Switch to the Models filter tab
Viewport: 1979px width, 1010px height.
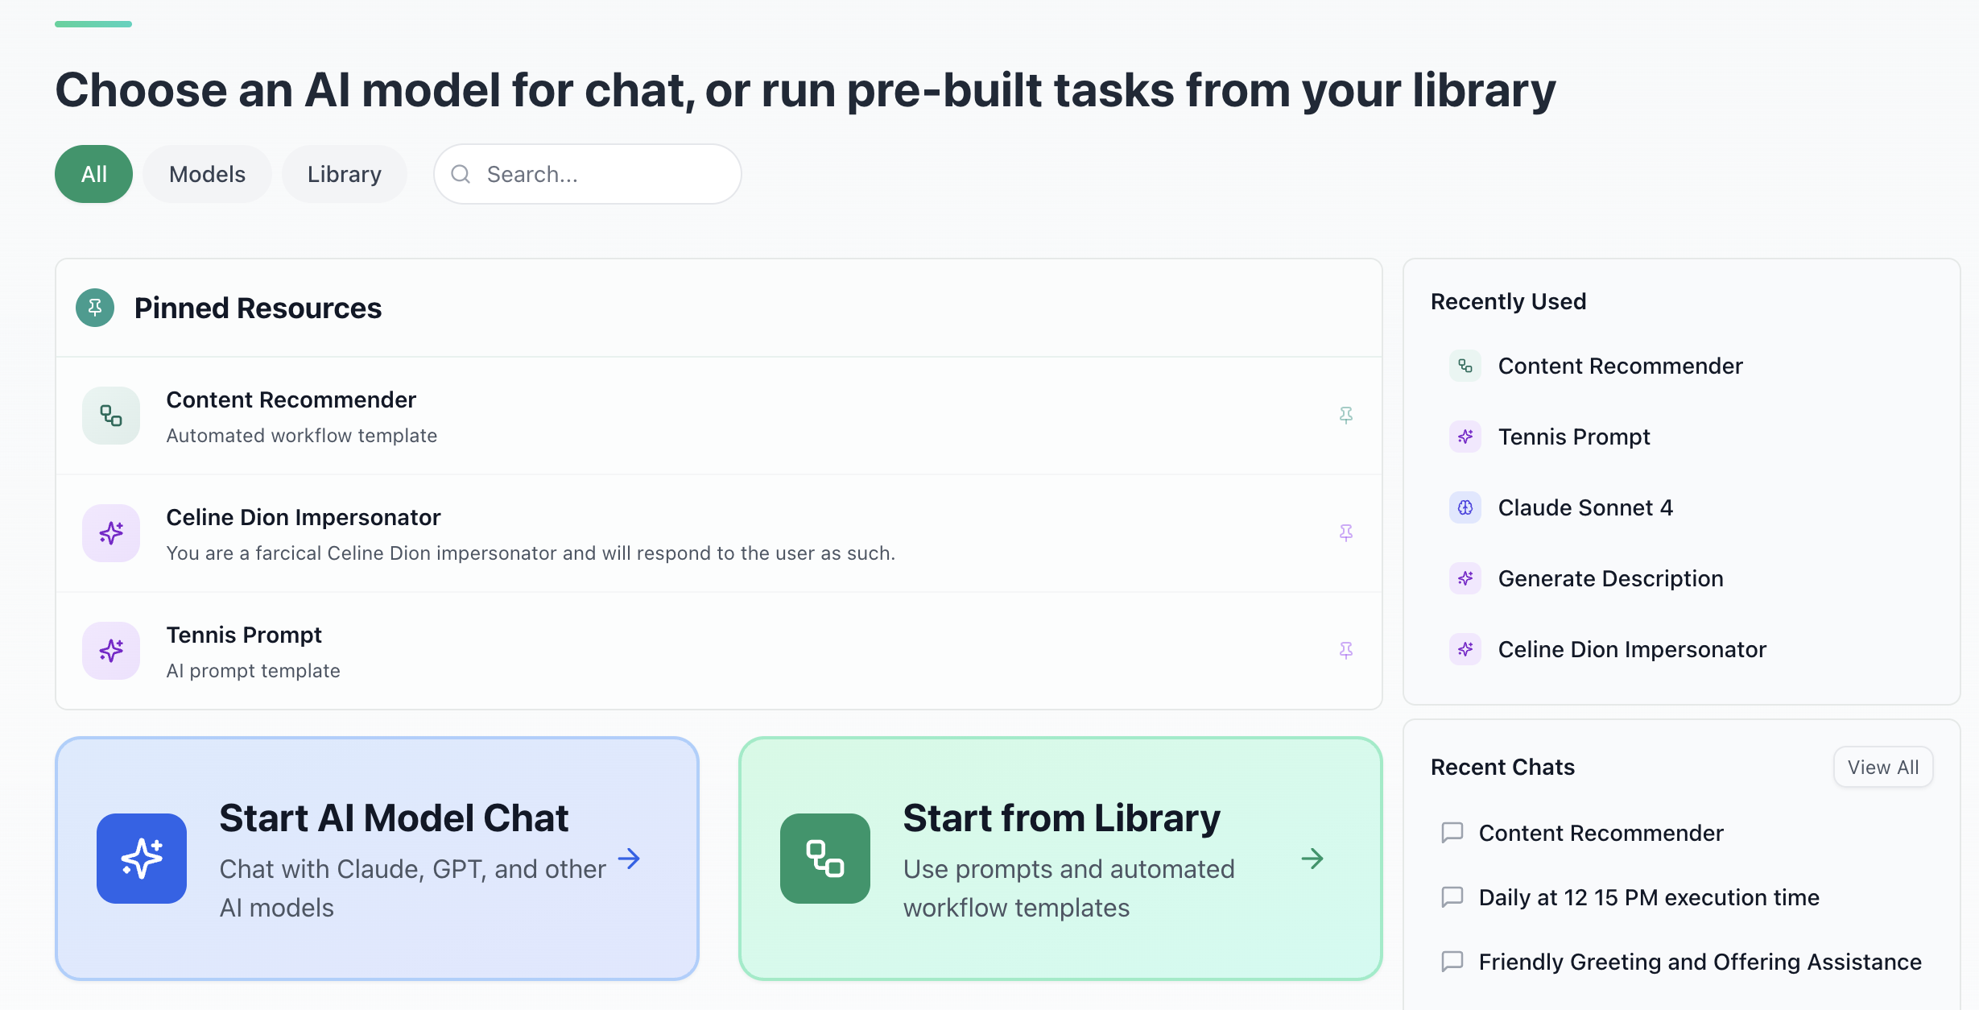point(206,173)
